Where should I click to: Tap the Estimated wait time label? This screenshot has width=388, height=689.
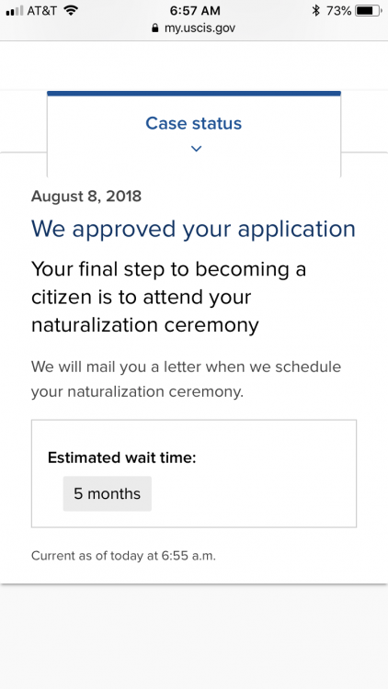click(122, 457)
